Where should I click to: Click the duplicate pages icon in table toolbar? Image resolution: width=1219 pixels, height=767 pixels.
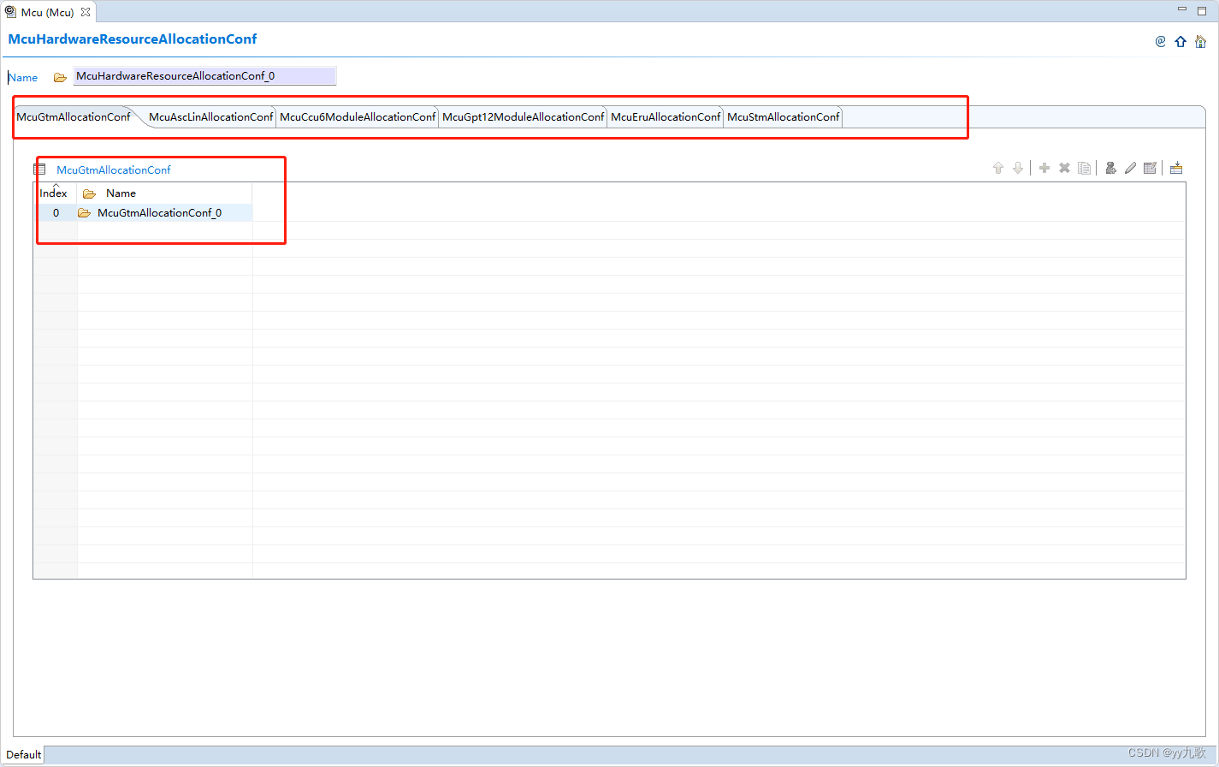pyautogui.click(x=1084, y=168)
